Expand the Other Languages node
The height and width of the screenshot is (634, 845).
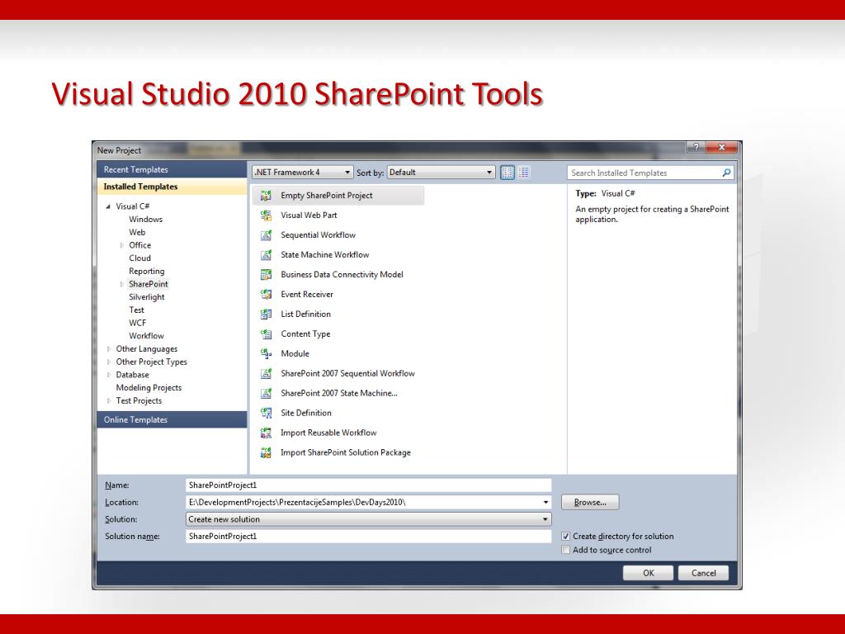[x=109, y=349]
